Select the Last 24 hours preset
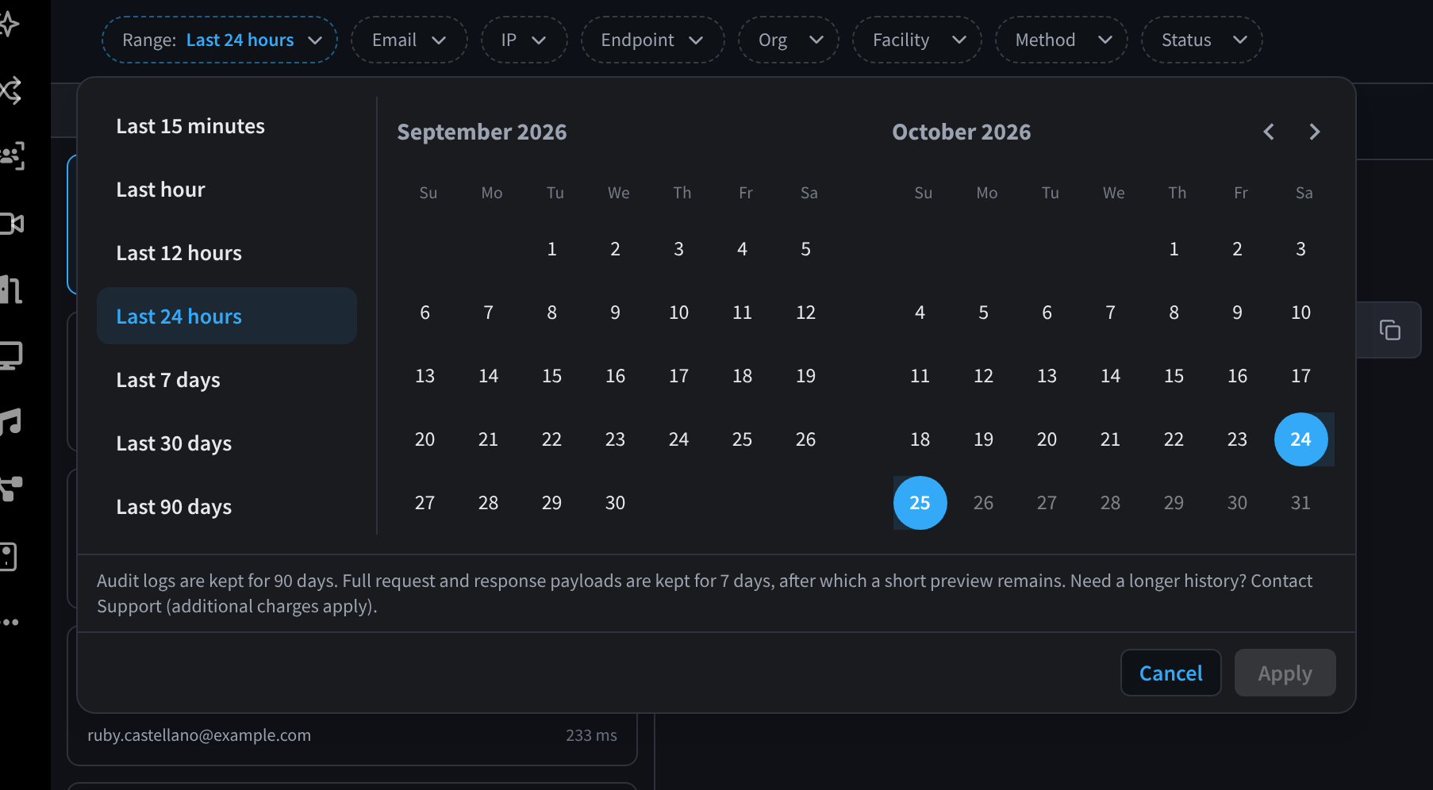The height and width of the screenshot is (790, 1433). point(226,316)
